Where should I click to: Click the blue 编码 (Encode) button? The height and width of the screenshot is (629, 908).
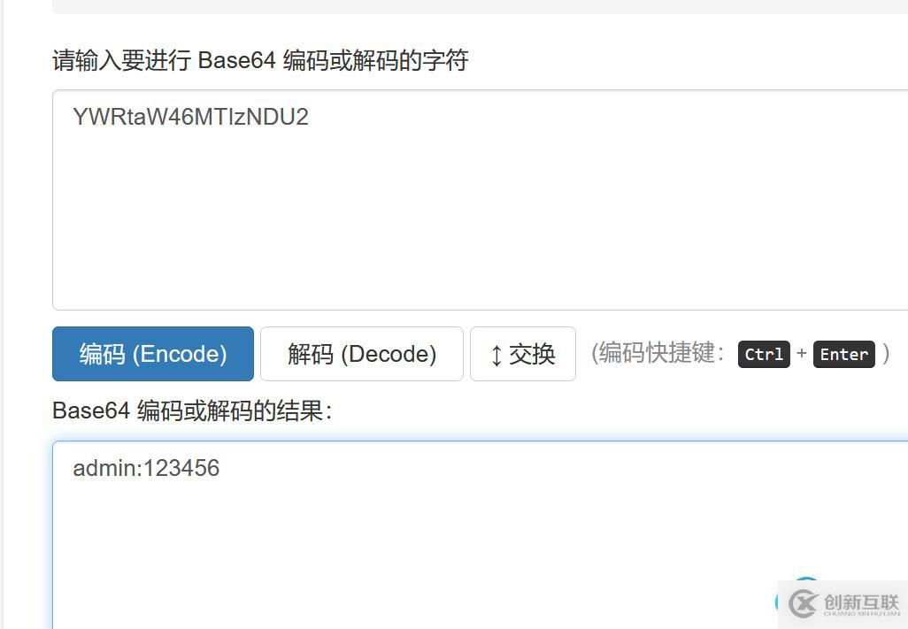(x=153, y=354)
